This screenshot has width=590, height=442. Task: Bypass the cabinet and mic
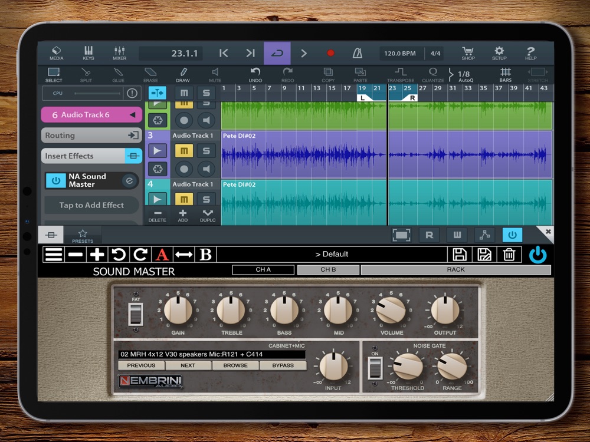coord(283,365)
